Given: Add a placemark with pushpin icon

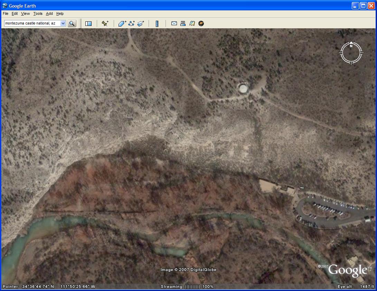Looking at the screenshot, I should pos(105,23).
